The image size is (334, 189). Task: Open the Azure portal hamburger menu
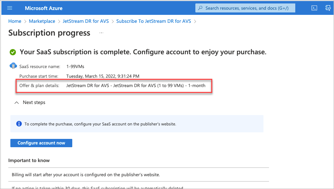pos(10,8)
